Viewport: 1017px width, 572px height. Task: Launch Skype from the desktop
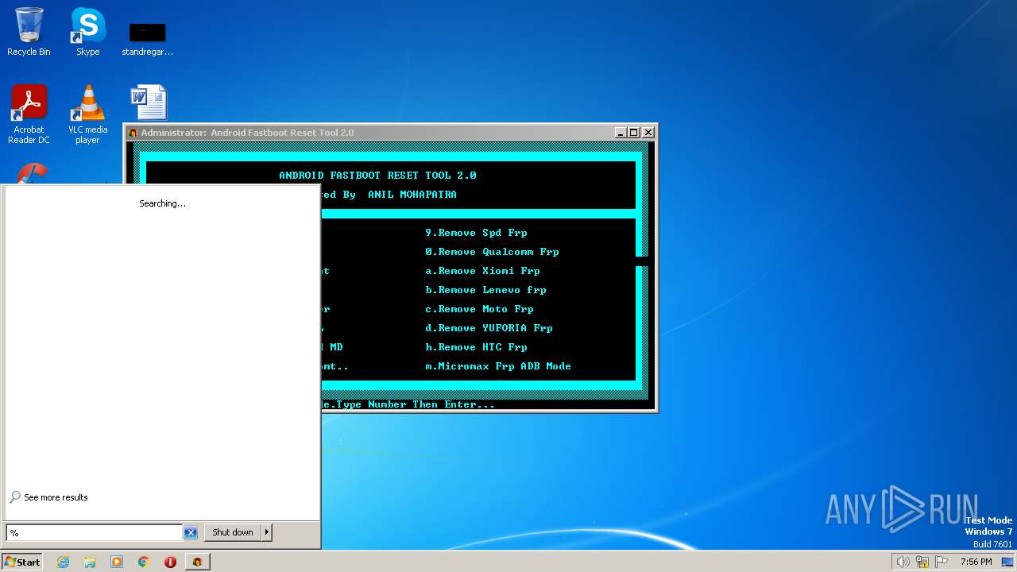[x=87, y=32]
